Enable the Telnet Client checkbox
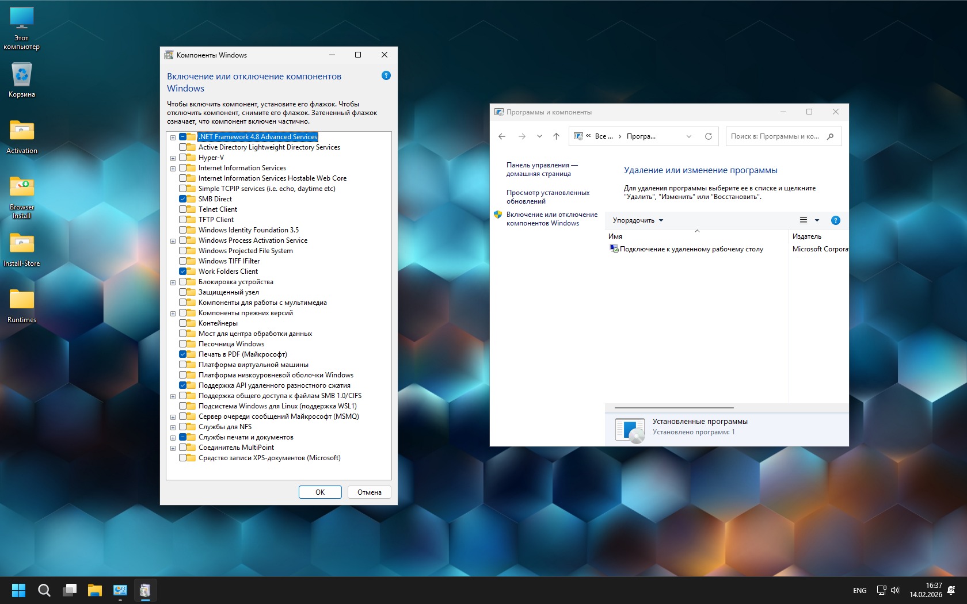Screen dimensions: 967x604 [182, 209]
